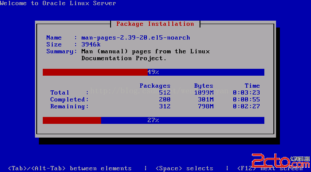Screen dimensions: 311x172
Task: Select package name man-pages-2.39-20.el5-noarch
Action: [136, 38]
